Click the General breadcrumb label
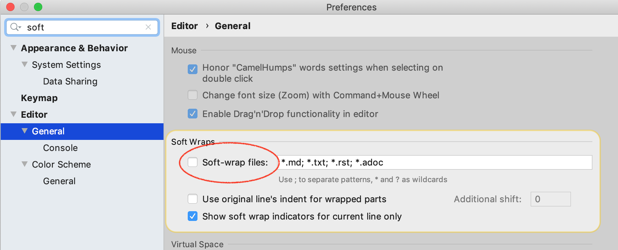Viewport: 618px width, 250px height. pyautogui.click(x=232, y=26)
